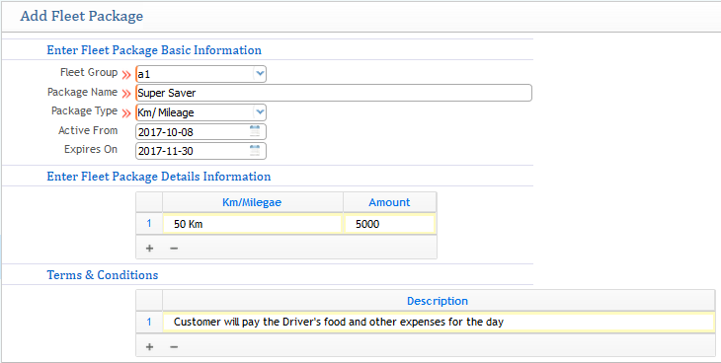Image resolution: width=721 pixels, height=363 pixels.
Task: Click the Terms & Conditions heading
Action: 103,275
